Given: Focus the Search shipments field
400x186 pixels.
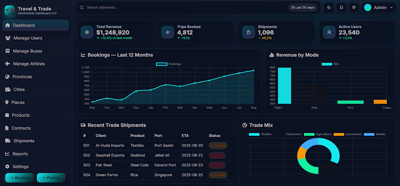Looking at the screenshot, I should 186,8.
